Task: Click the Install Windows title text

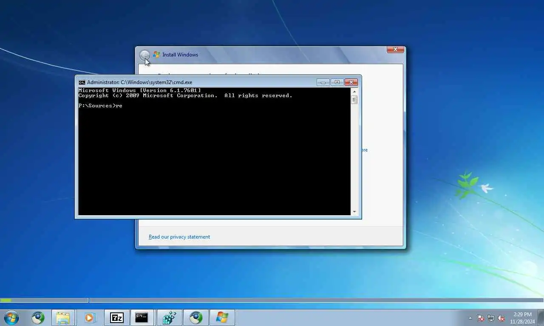Action: tap(180, 55)
